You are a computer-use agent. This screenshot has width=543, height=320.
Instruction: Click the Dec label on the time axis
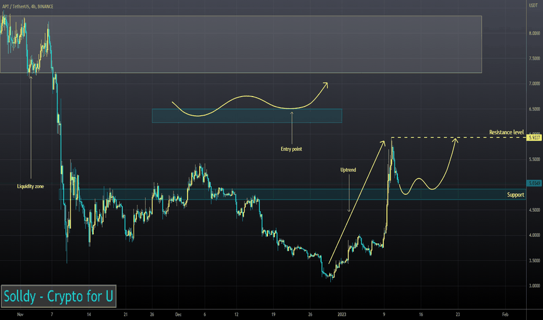point(178,314)
